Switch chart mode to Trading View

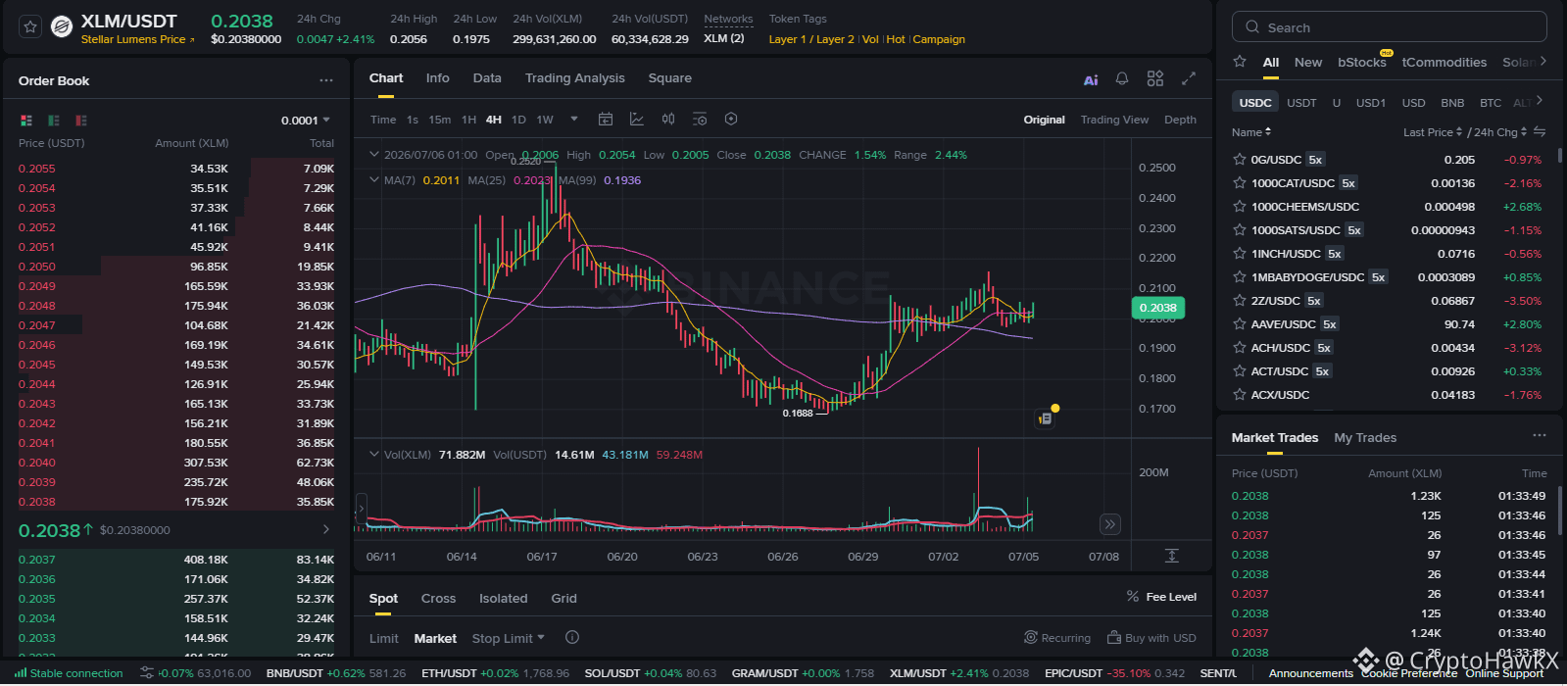pos(1114,120)
